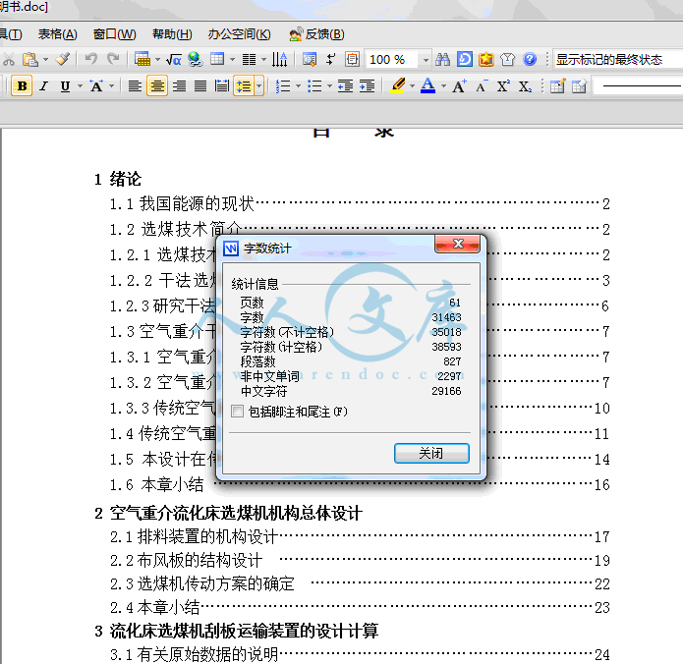Screen dimensions: 683x664
Task: Open the line spacing dropdown arrow
Action: click(259, 86)
